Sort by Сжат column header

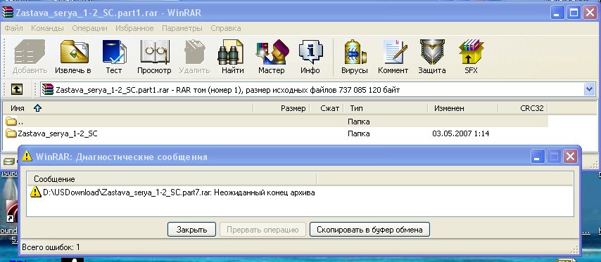(x=326, y=108)
